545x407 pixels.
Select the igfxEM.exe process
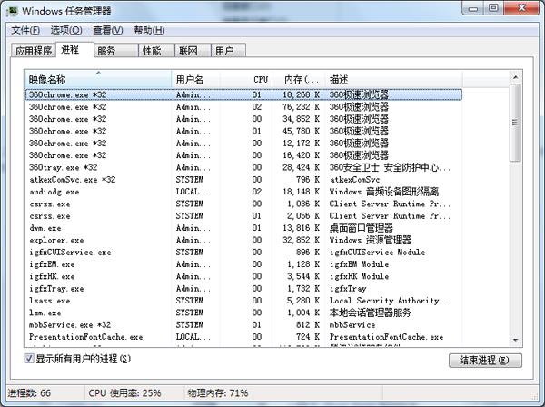click(243, 264)
